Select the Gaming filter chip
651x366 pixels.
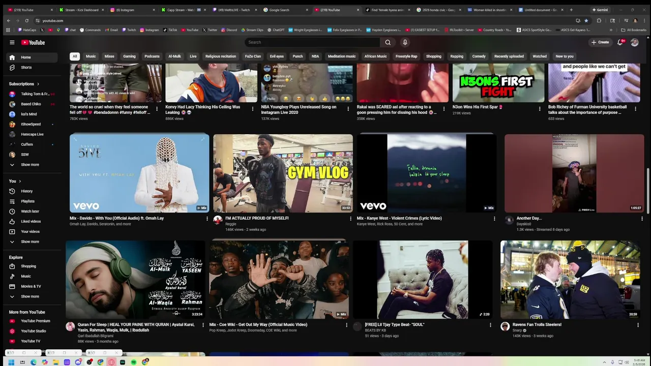point(129,56)
